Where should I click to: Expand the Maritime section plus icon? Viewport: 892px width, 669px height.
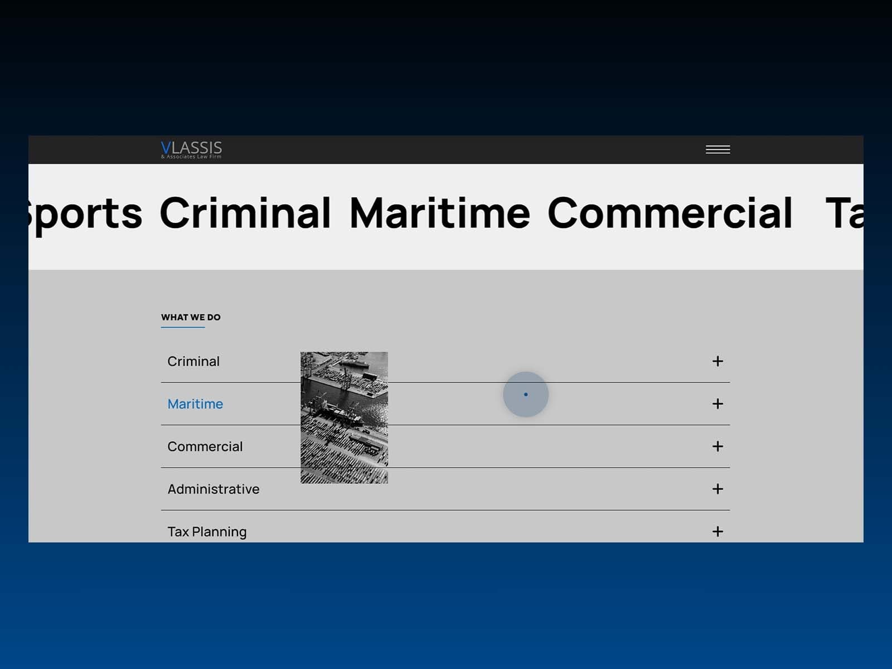pos(718,404)
